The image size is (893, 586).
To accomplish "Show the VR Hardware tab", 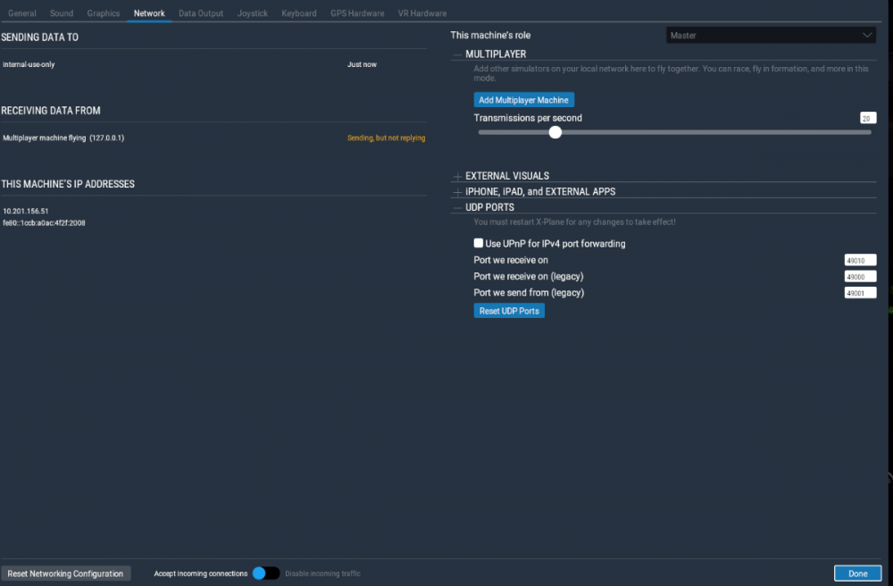I will 422,13.
